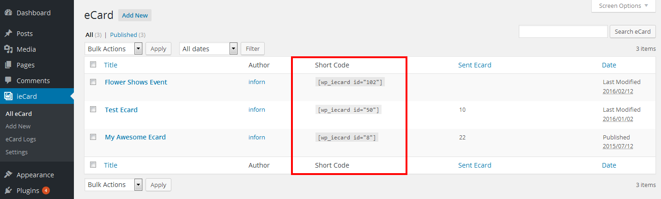
Task: Click the Dashboard gauge icon
Action: coord(8,13)
